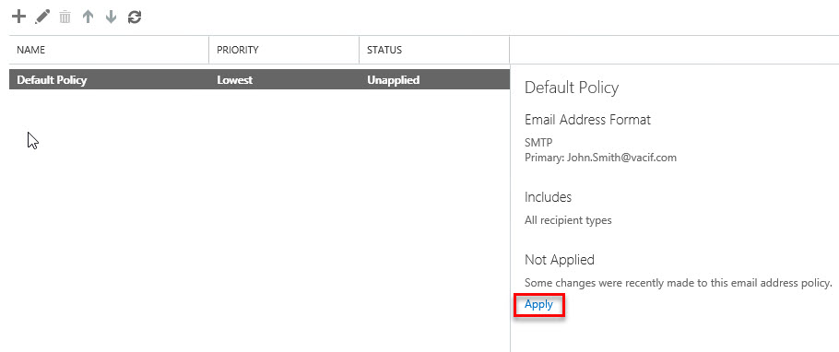The image size is (839, 352).
Task: Click the Not Applied section heading
Action: tap(559, 260)
